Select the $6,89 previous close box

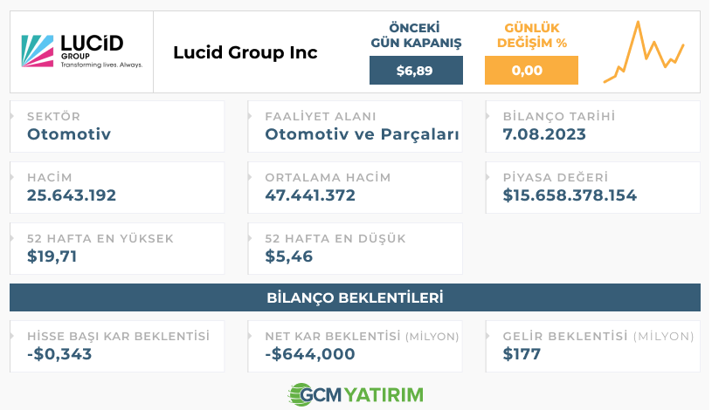click(x=416, y=71)
